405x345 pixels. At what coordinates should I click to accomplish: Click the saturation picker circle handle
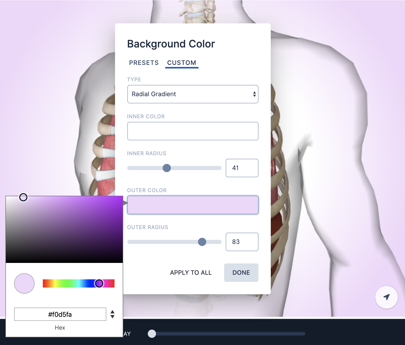pyautogui.click(x=23, y=197)
